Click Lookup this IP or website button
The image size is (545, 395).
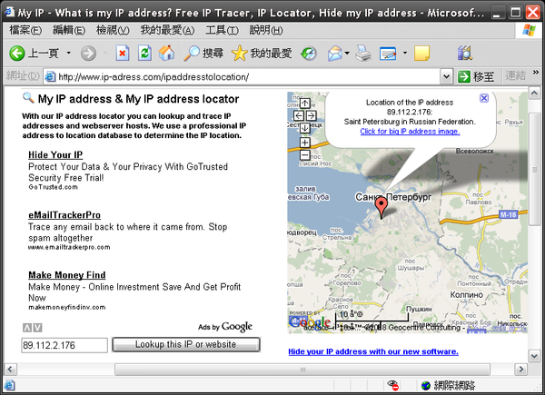[186, 345]
